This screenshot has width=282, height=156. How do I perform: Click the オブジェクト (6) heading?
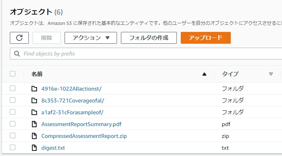[36, 12]
